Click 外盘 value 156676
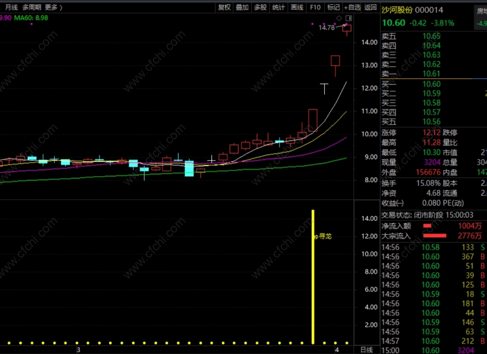The height and width of the screenshot is (354, 487). pyautogui.click(x=429, y=172)
